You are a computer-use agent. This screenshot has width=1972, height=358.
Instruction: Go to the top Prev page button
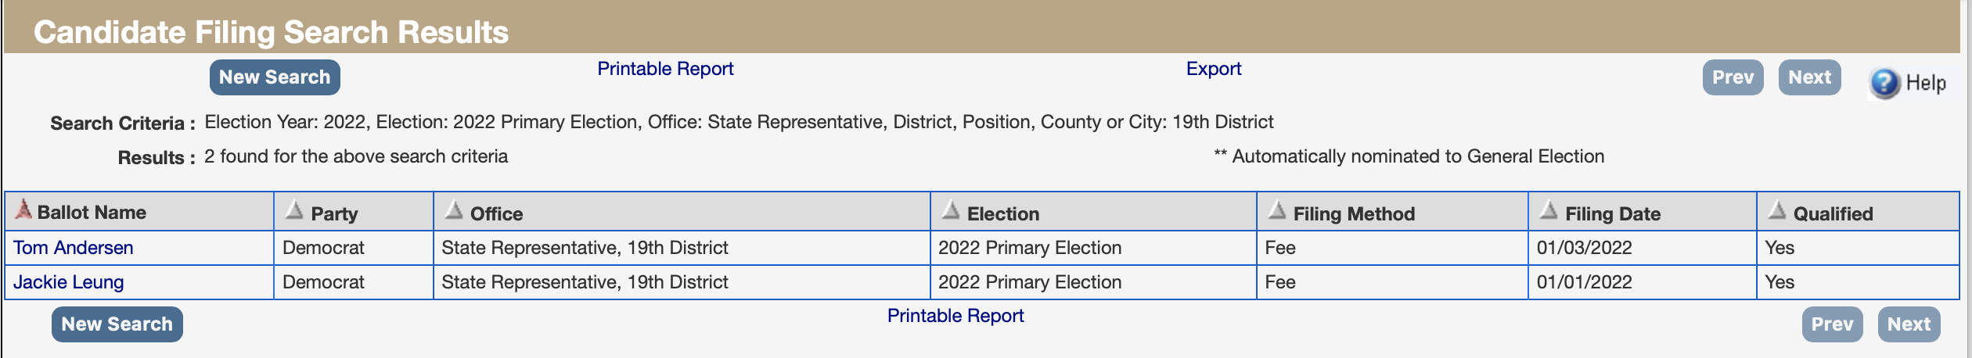coord(1733,77)
